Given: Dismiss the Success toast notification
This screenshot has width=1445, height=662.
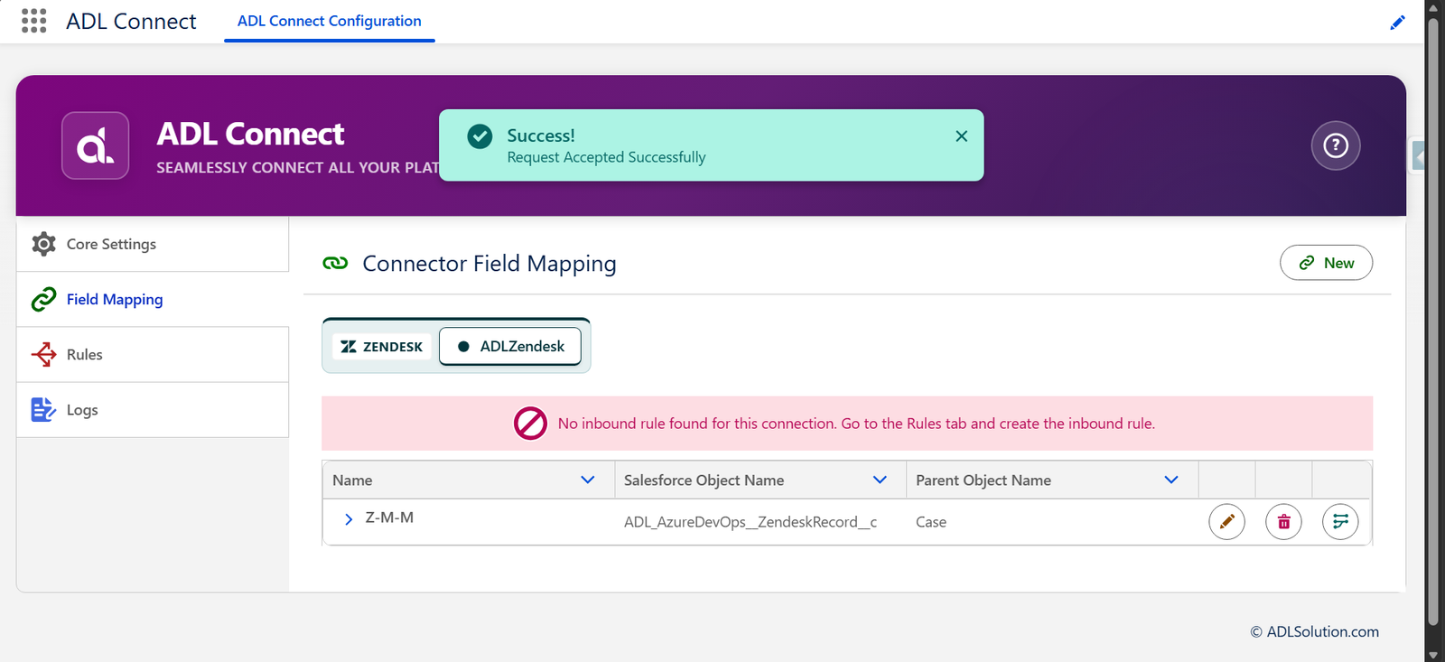Looking at the screenshot, I should pyautogui.click(x=961, y=135).
